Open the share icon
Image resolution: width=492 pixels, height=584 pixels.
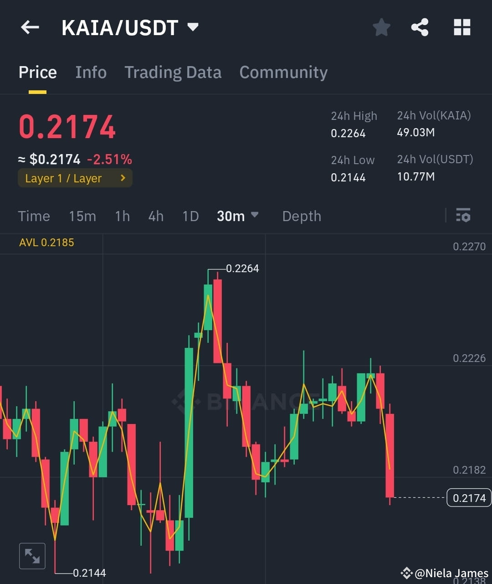(x=420, y=27)
